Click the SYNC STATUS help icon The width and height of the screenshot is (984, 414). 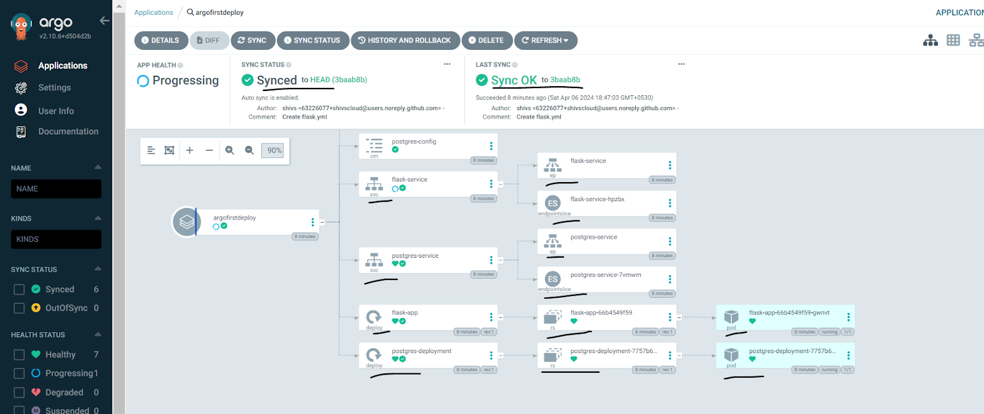pos(288,65)
